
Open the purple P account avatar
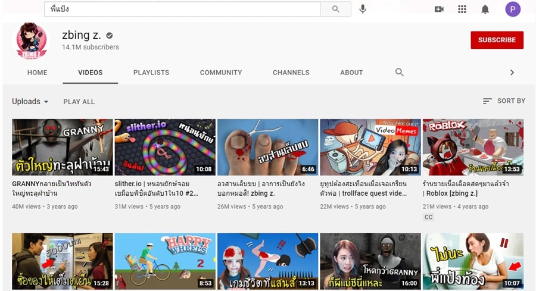click(513, 9)
